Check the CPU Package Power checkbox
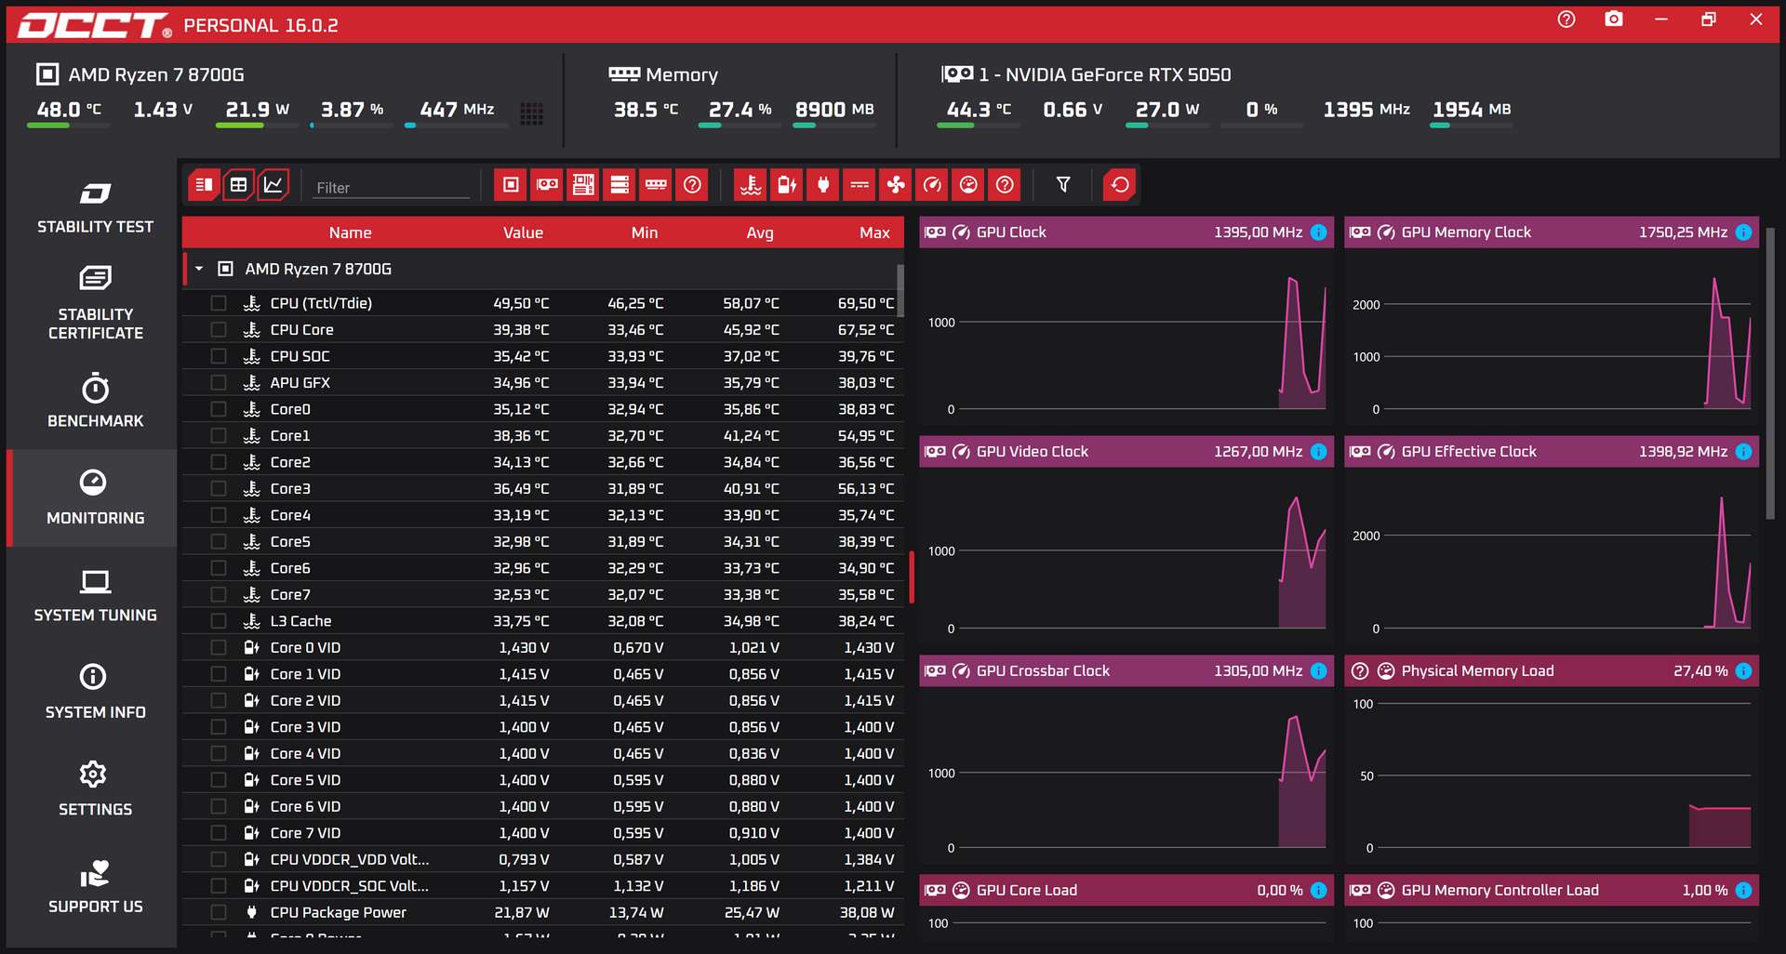The width and height of the screenshot is (1786, 954). pyautogui.click(x=219, y=913)
